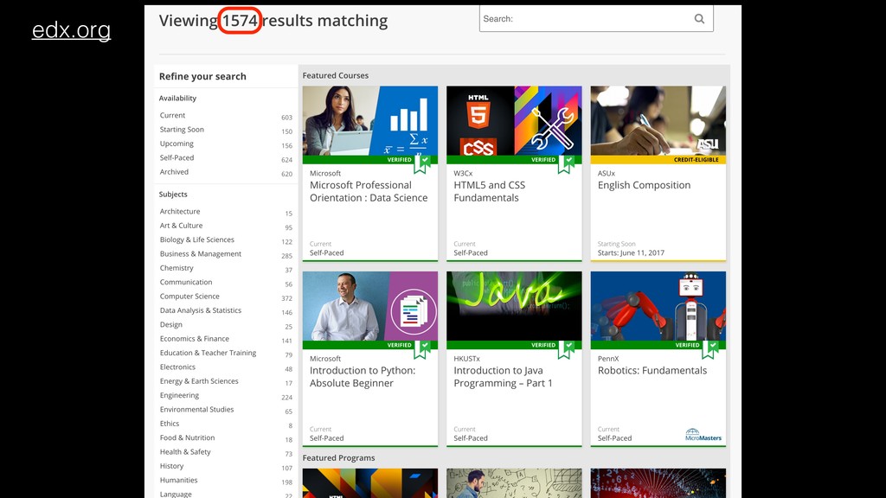Select the Communication subject
This screenshot has height=498, width=886.
pyautogui.click(x=186, y=282)
